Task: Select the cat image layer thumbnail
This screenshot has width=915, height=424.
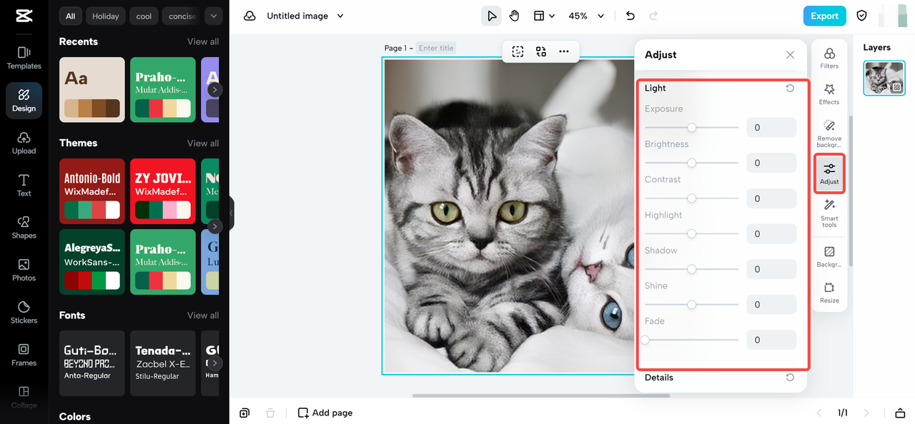Action: click(x=884, y=78)
